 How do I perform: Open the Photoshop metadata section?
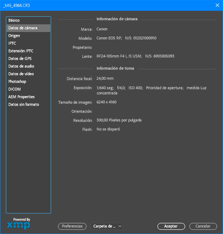tap(28, 81)
